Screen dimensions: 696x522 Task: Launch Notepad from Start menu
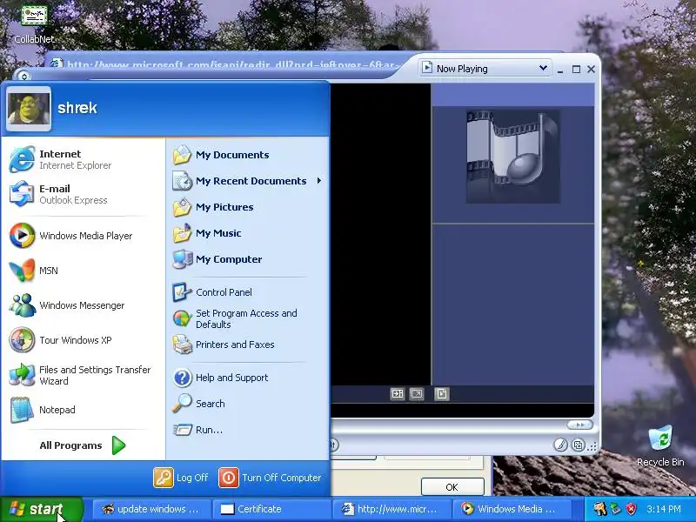click(x=83, y=410)
